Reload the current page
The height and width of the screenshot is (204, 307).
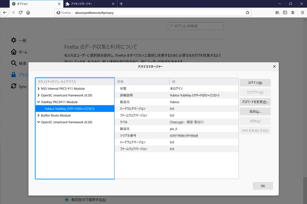[20, 13]
